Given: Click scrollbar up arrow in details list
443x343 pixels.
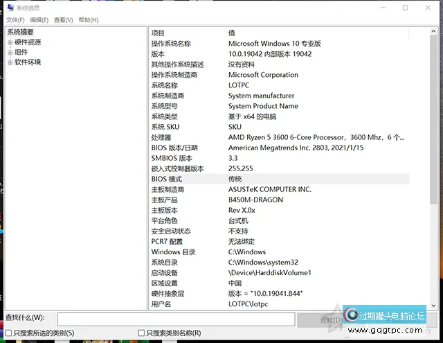Looking at the screenshot, I should click(x=433, y=31).
